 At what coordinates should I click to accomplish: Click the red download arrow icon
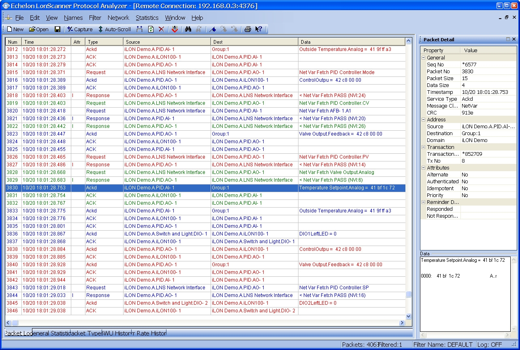(x=175, y=29)
